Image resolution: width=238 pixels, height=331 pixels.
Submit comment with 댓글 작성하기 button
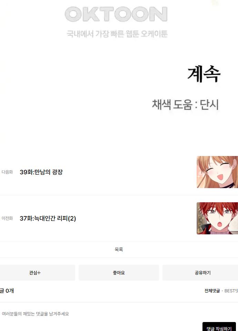click(x=219, y=328)
